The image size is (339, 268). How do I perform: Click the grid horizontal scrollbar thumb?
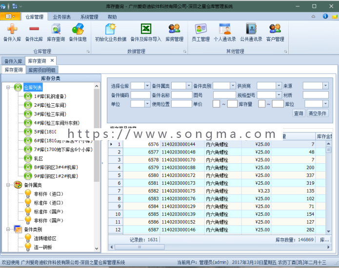pyautogui.click(x=140, y=247)
